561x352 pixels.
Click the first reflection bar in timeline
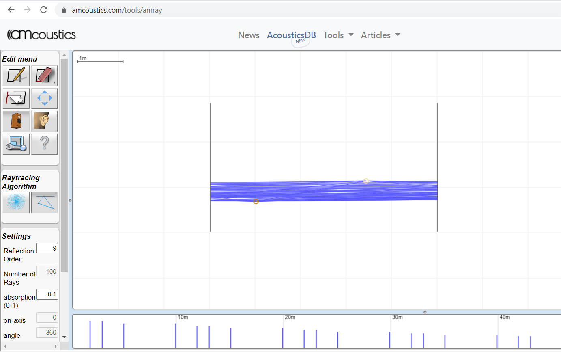click(x=90, y=334)
